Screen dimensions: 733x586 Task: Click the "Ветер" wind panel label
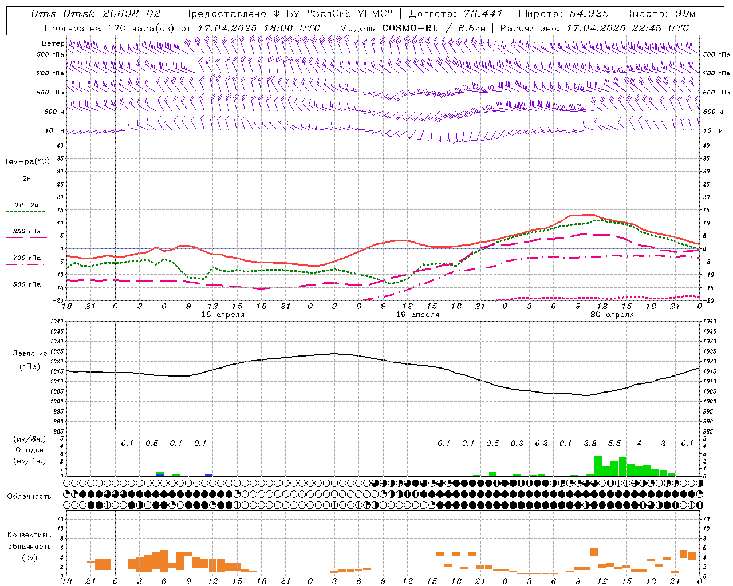click(x=53, y=43)
